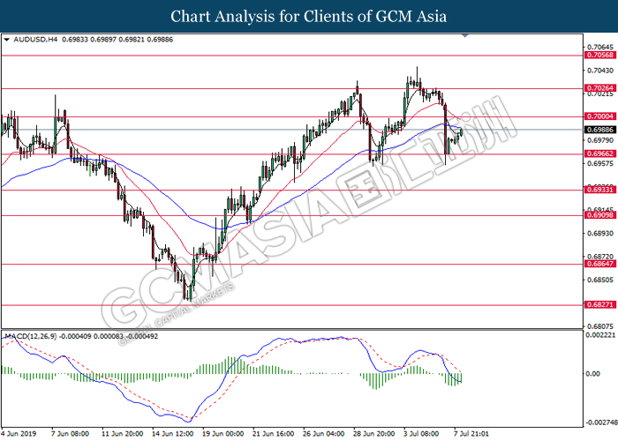Click the 0.68930 price axis value
Viewport: 618px width, 441px height.
(x=600, y=233)
